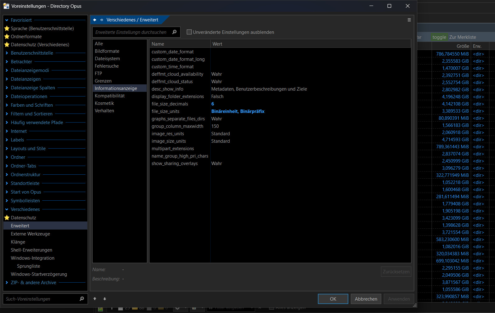
Task: Open the Klänge preferences page
Action: [x=18, y=242]
